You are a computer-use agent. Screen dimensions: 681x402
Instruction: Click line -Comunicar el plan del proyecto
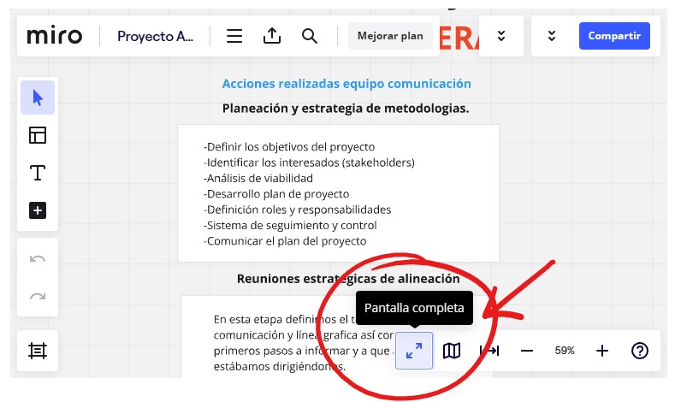coord(285,241)
